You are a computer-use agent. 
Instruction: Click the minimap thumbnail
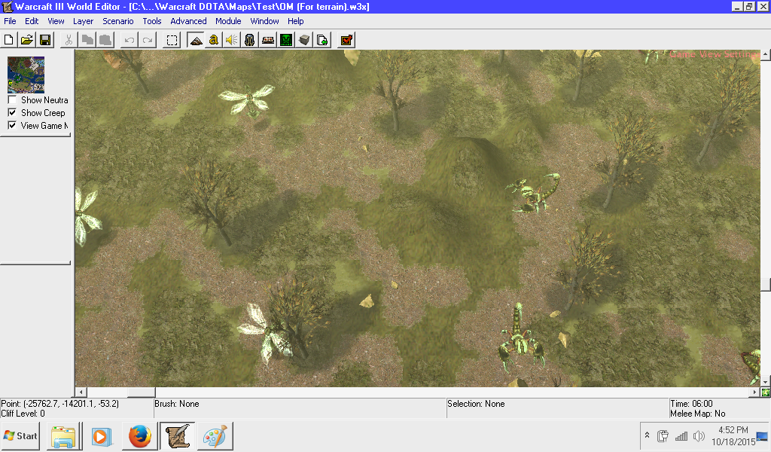click(x=26, y=75)
